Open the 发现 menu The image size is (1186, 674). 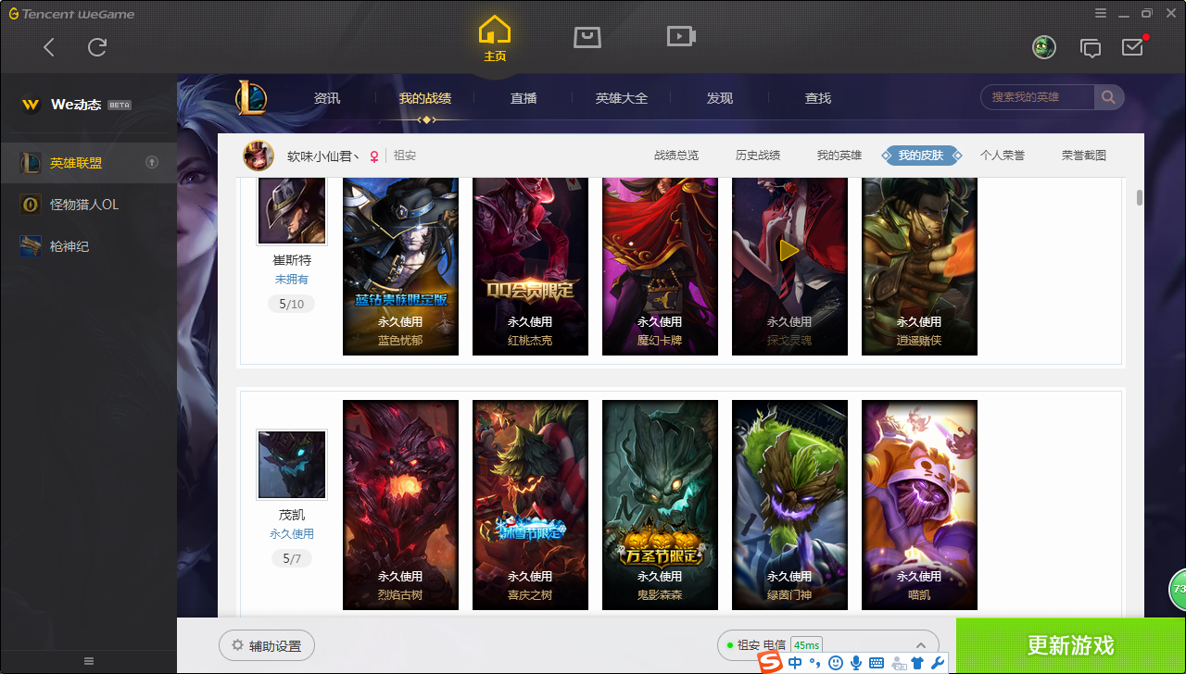(x=720, y=98)
